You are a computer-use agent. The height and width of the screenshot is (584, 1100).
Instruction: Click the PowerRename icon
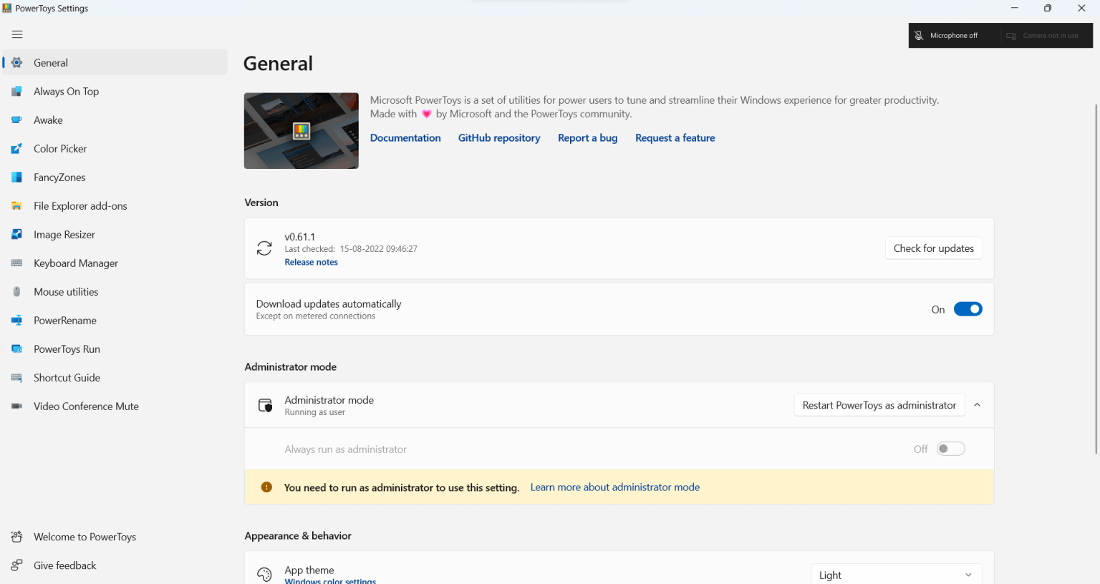[x=16, y=321]
